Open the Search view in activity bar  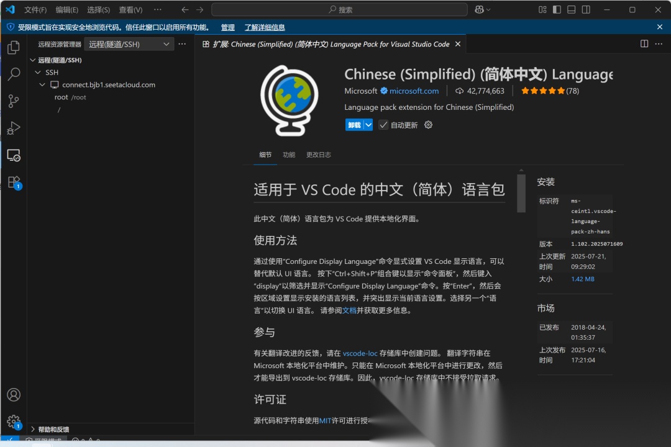tap(14, 74)
